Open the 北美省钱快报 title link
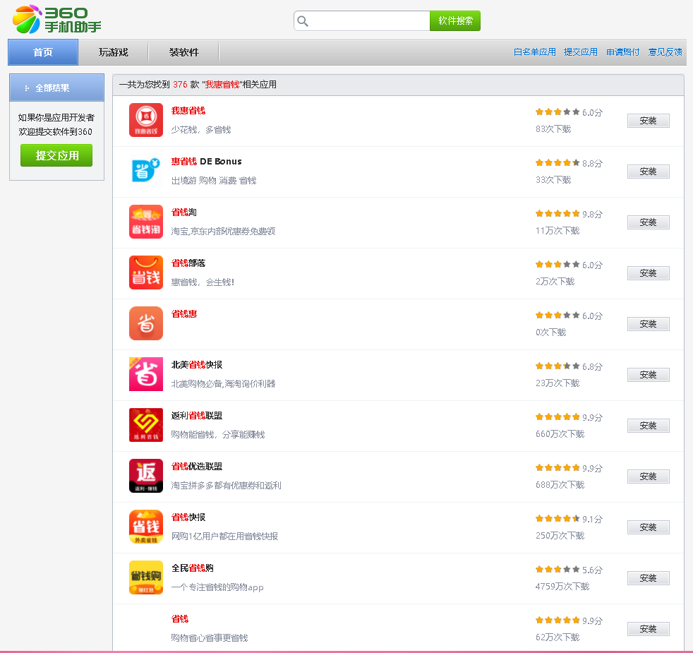Viewport: 693px width, 653px height. (197, 365)
